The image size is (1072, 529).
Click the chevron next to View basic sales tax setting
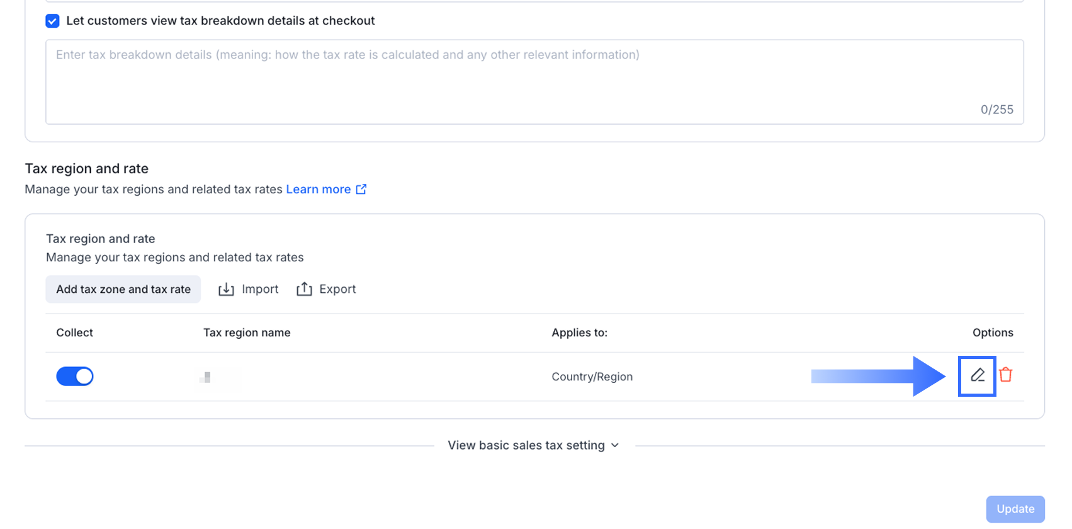pos(615,445)
